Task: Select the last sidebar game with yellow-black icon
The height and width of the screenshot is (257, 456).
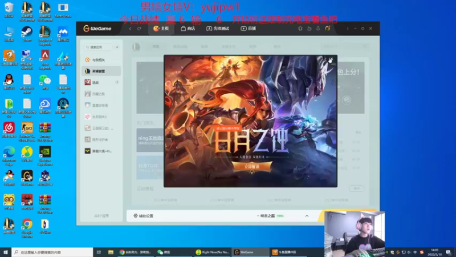Action: tap(101, 151)
